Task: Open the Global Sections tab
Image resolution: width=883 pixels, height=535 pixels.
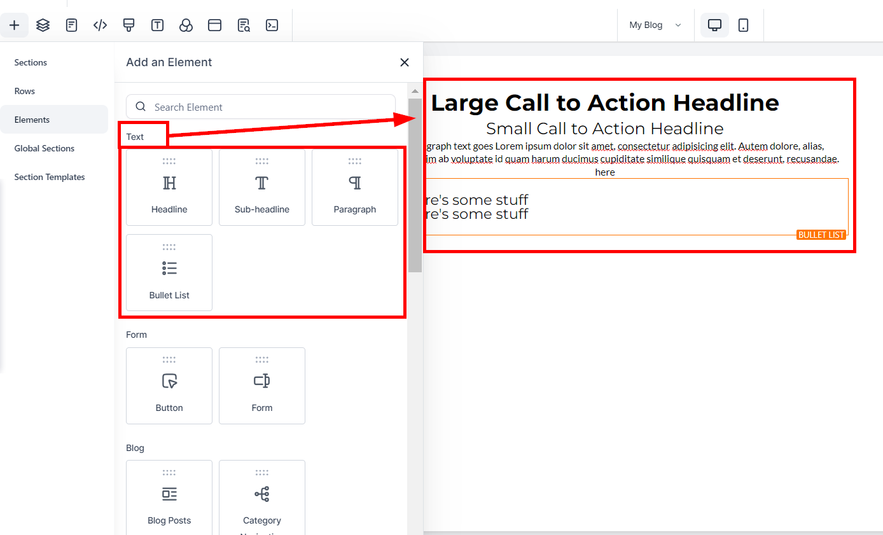Action: pyautogui.click(x=45, y=148)
